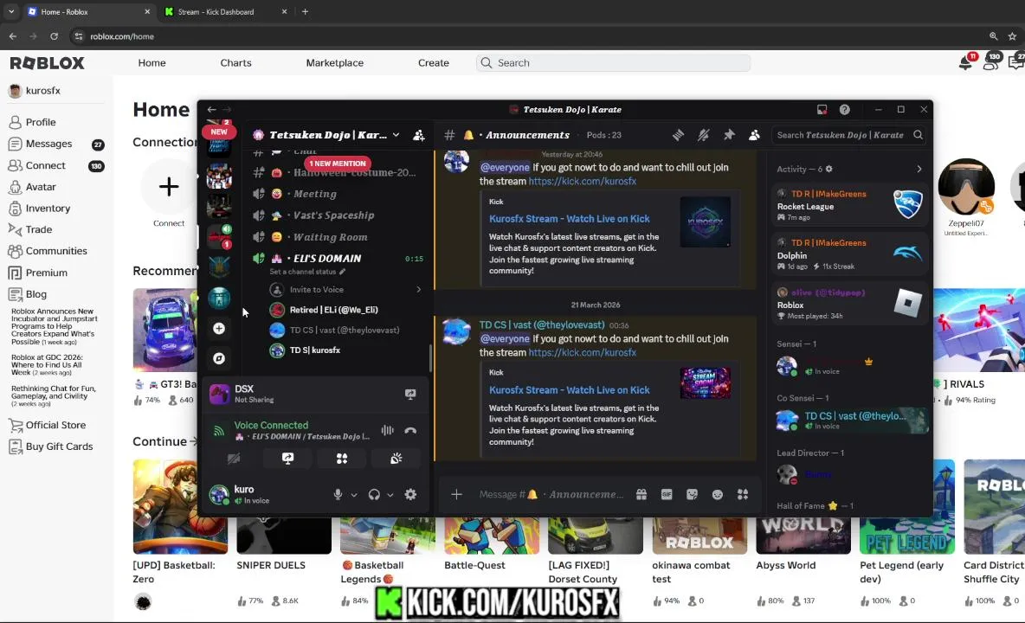Open activities button in voice panel

pos(342,459)
